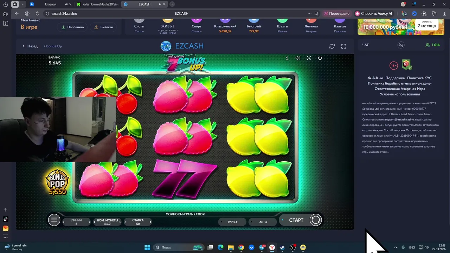Open the Условия использования link

click(400, 94)
